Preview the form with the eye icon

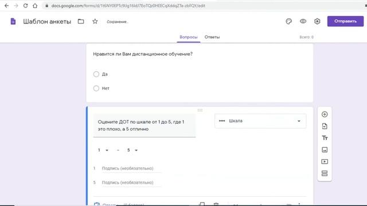tap(303, 21)
